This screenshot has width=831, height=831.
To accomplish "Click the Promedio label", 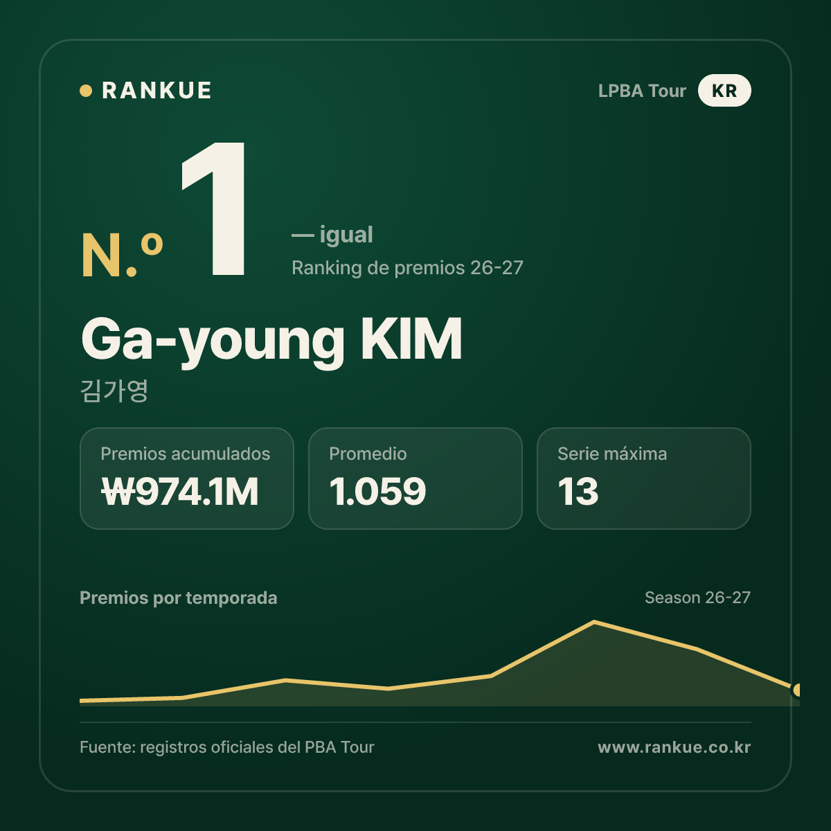I will click(368, 454).
